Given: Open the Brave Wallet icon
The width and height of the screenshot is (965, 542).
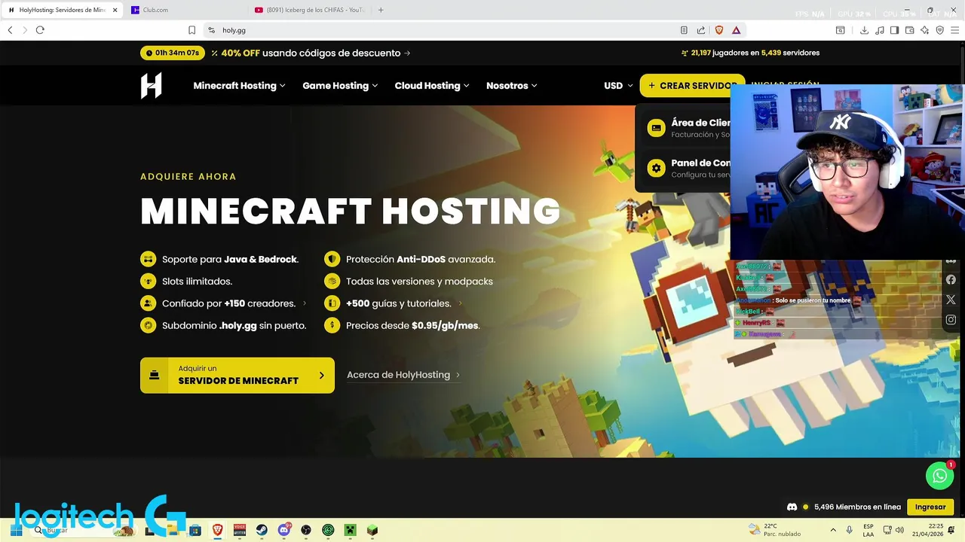Looking at the screenshot, I should click(910, 30).
